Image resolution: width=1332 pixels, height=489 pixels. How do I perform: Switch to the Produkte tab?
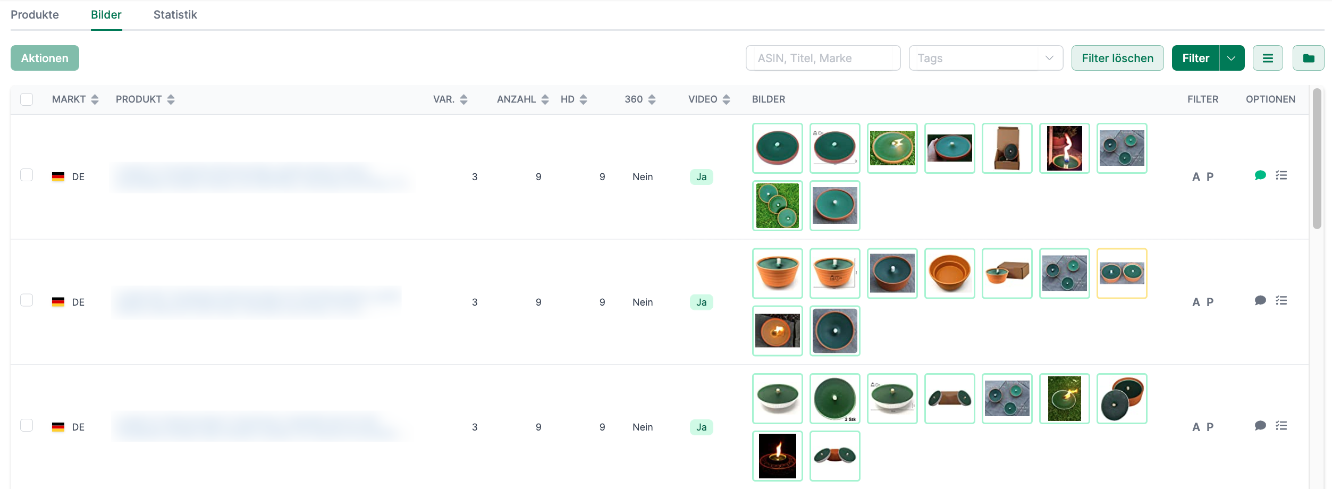[35, 15]
